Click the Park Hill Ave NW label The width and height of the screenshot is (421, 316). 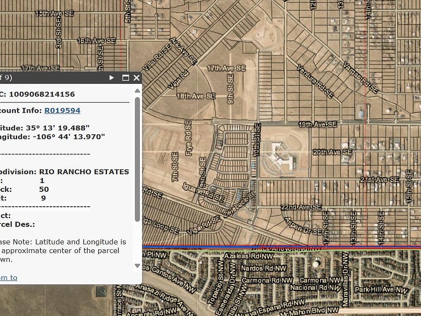tap(381, 290)
